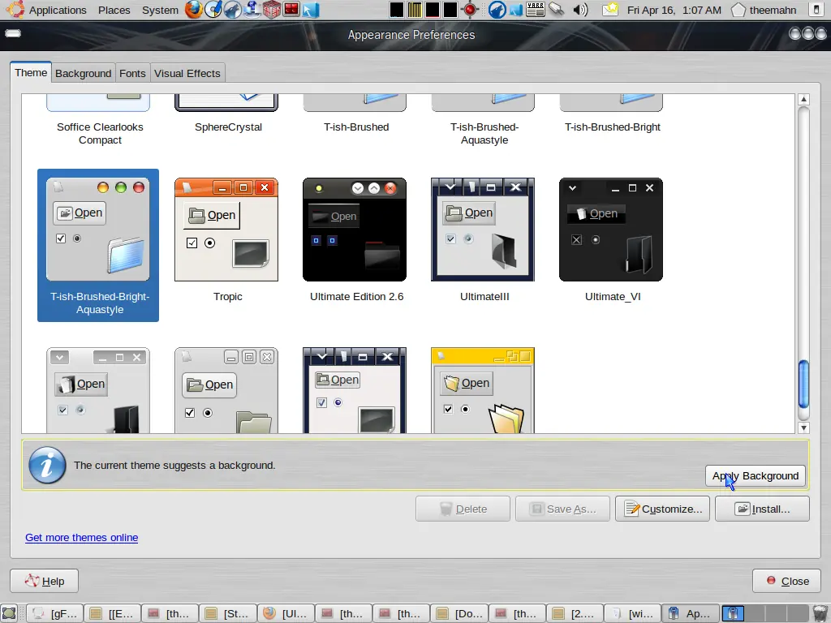The height and width of the screenshot is (623, 831).
Task: Click the volume speaker icon in panel
Action: pos(580,10)
